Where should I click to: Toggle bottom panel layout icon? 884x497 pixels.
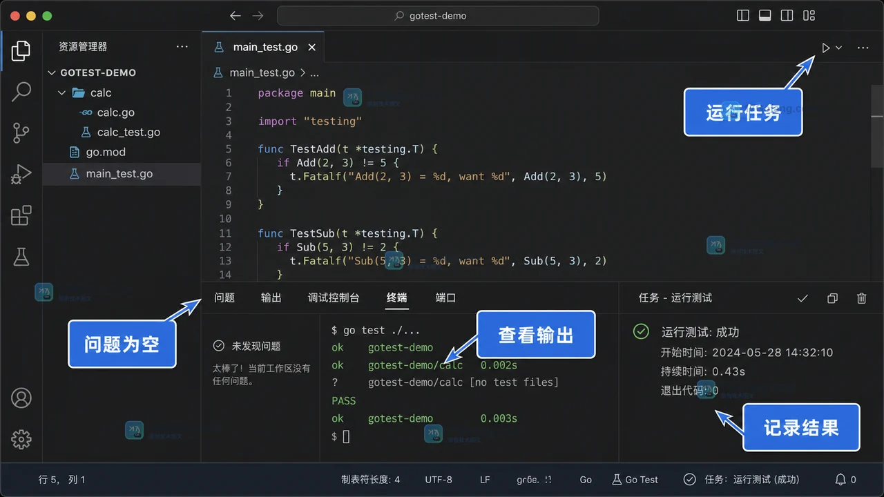coord(765,16)
